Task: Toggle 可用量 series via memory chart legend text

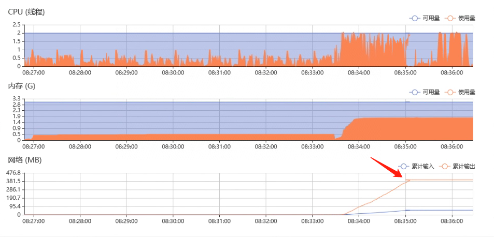Action: tap(431, 92)
